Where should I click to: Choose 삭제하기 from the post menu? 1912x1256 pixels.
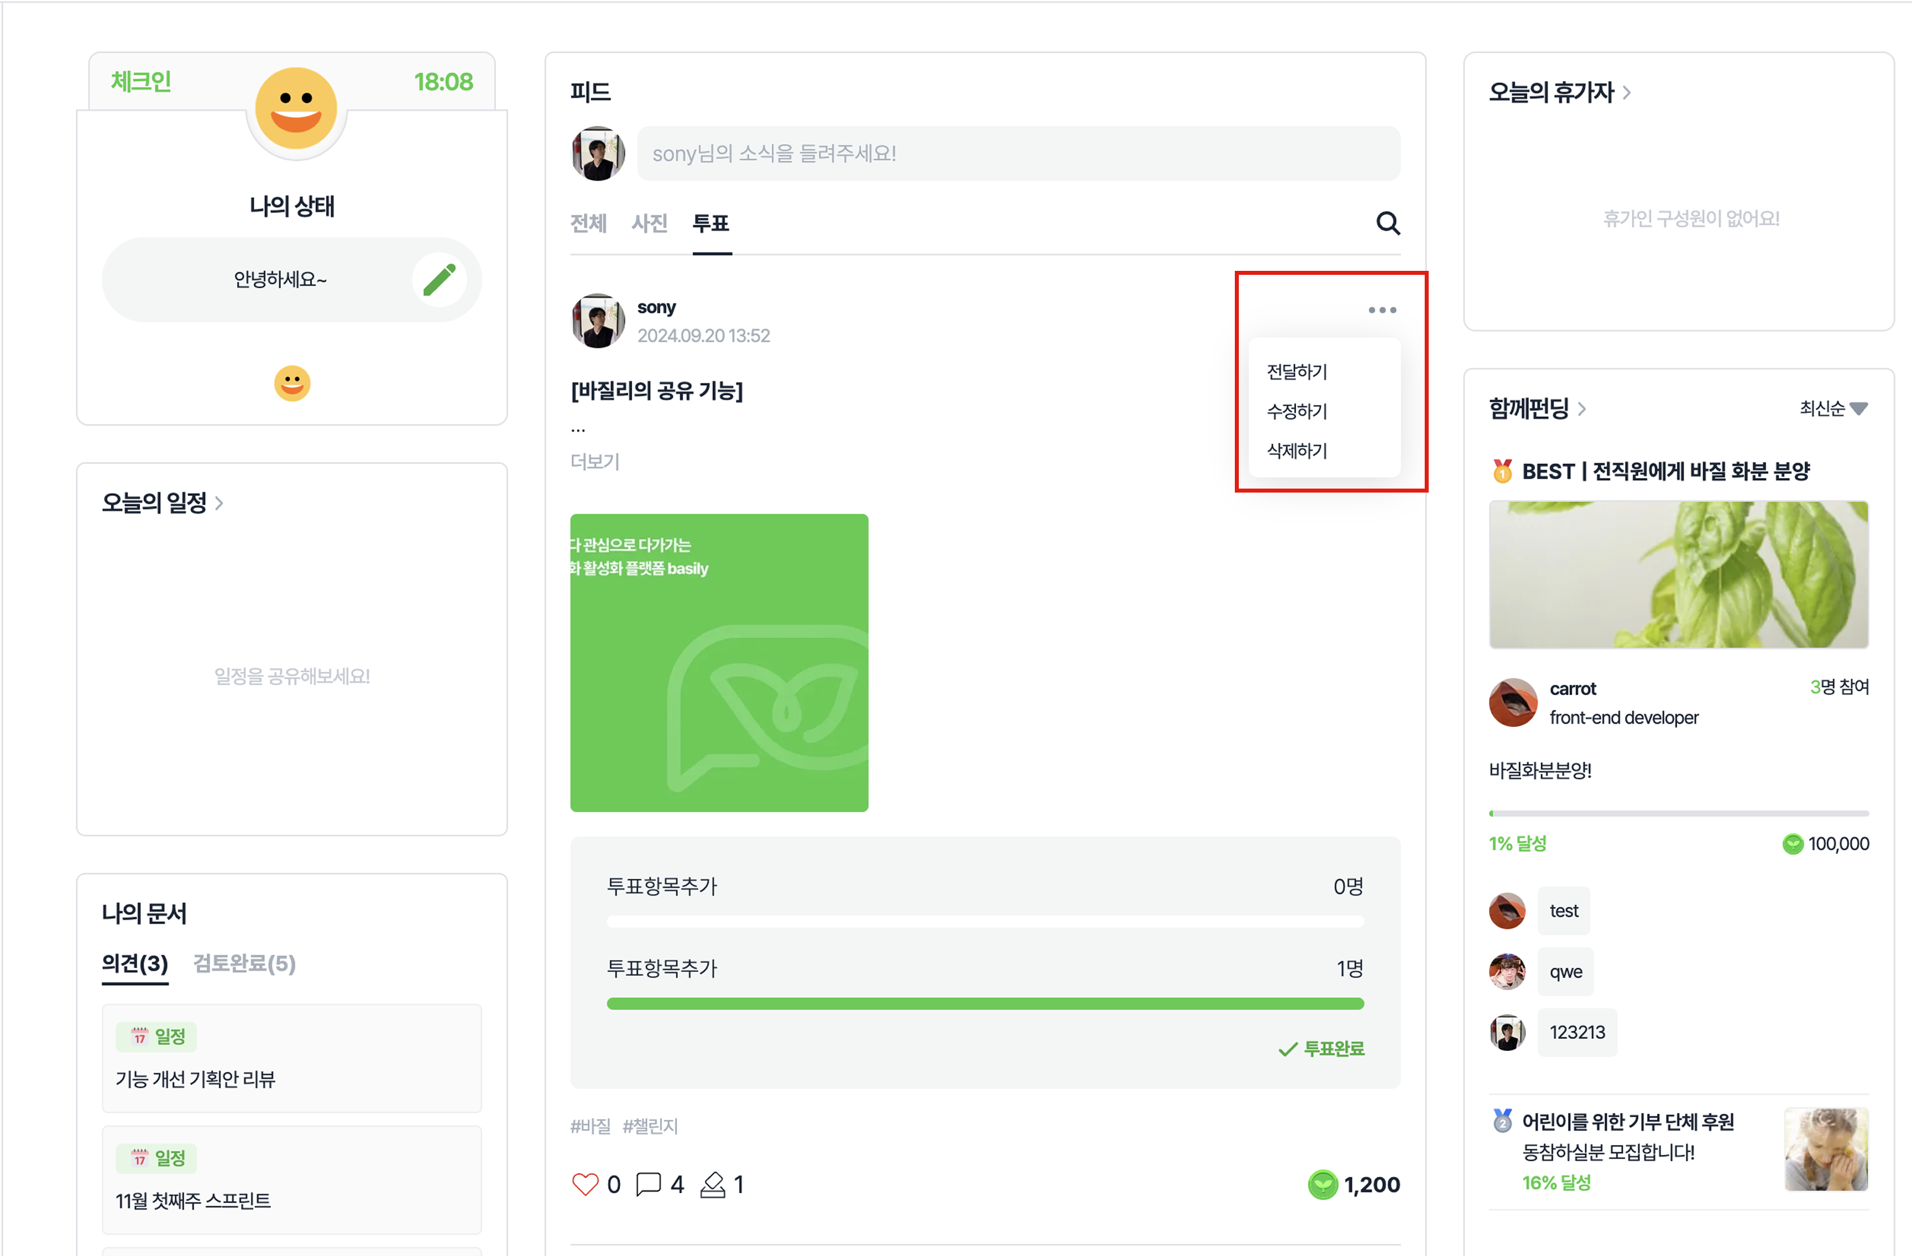pos(1297,451)
